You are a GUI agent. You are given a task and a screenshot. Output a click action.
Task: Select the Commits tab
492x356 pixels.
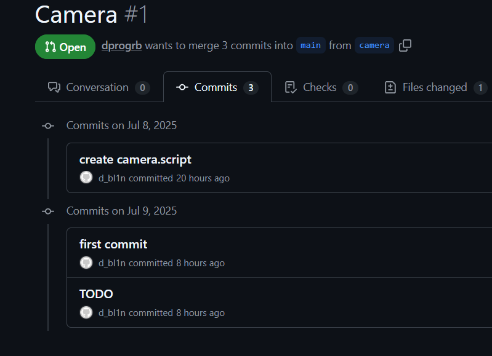pos(217,87)
